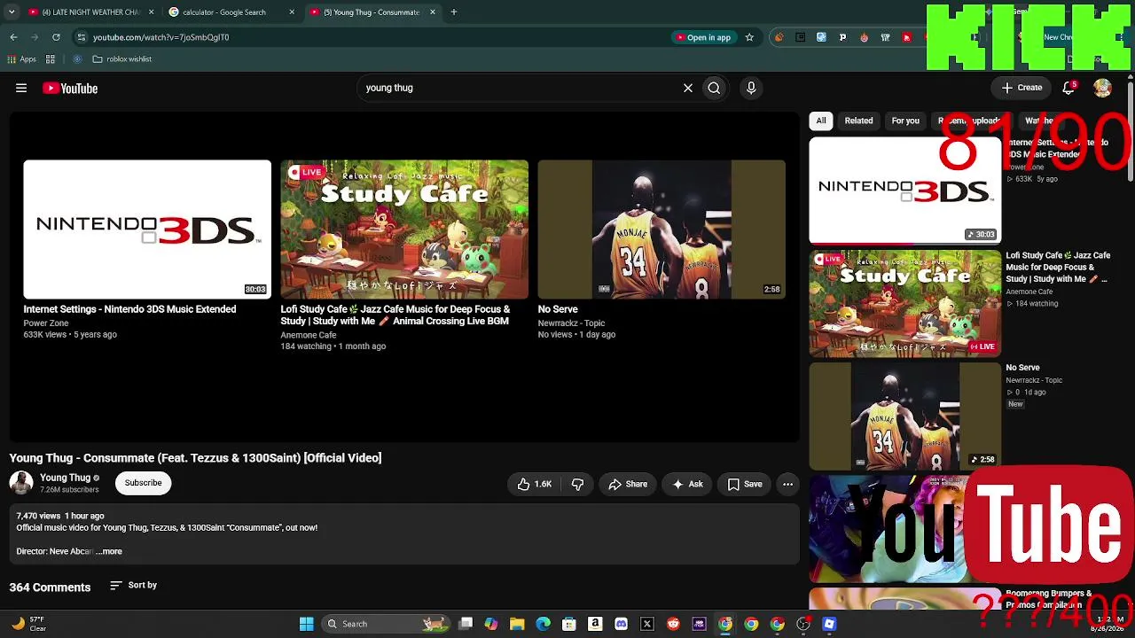Play end-screen No Serve thumbnail
This screenshot has width=1135, height=638.
tap(661, 230)
